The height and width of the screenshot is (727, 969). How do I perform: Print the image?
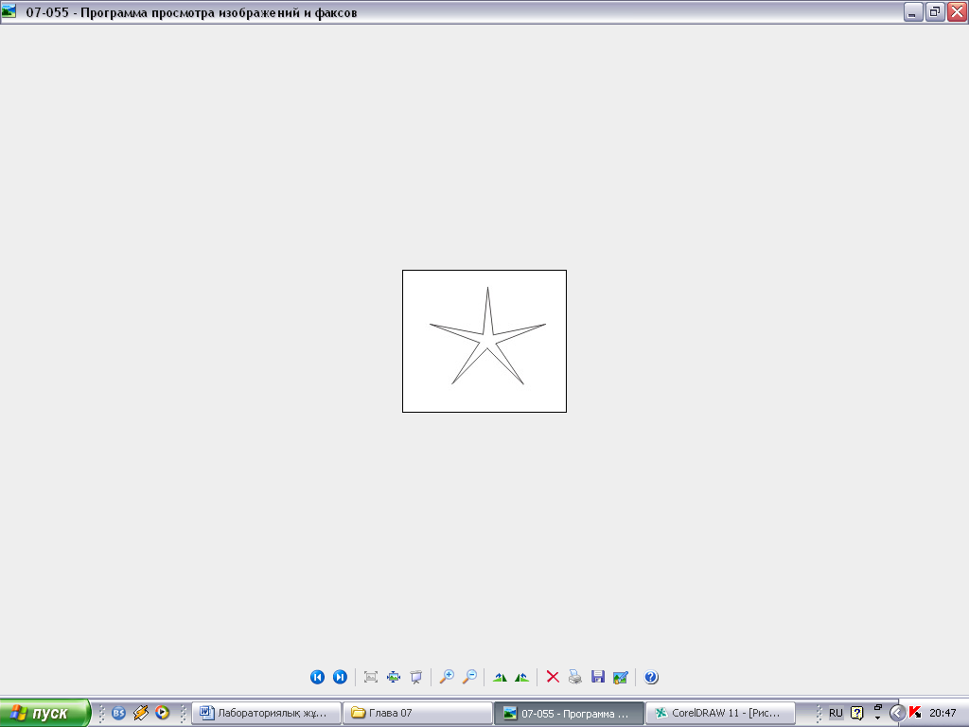coord(575,677)
